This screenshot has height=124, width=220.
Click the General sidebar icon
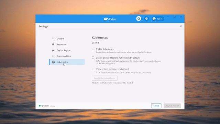click(53, 39)
